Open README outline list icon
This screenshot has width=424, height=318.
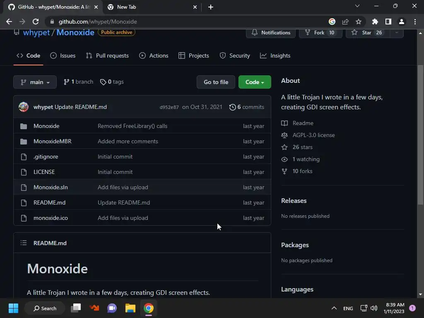click(x=24, y=243)
